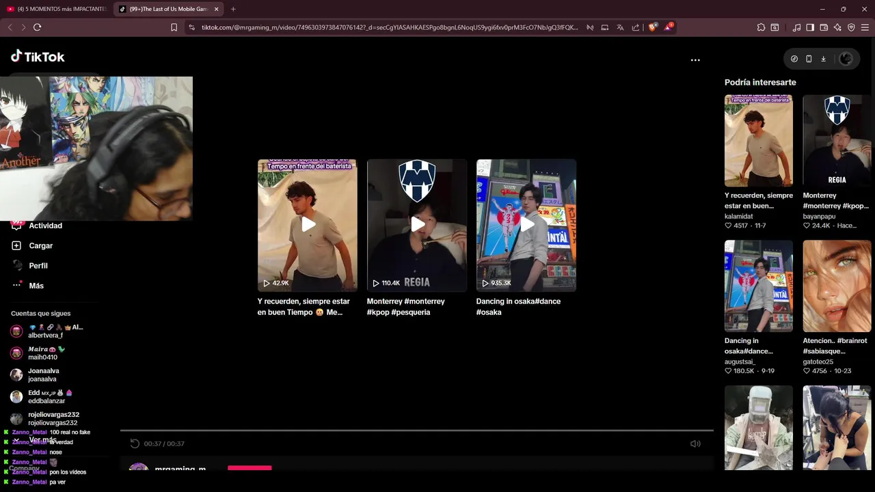The height and width of the screenshot is (492, 875).
Task: Play the Dancing in osaka 935.3K video
Action: tap(526, 225)
